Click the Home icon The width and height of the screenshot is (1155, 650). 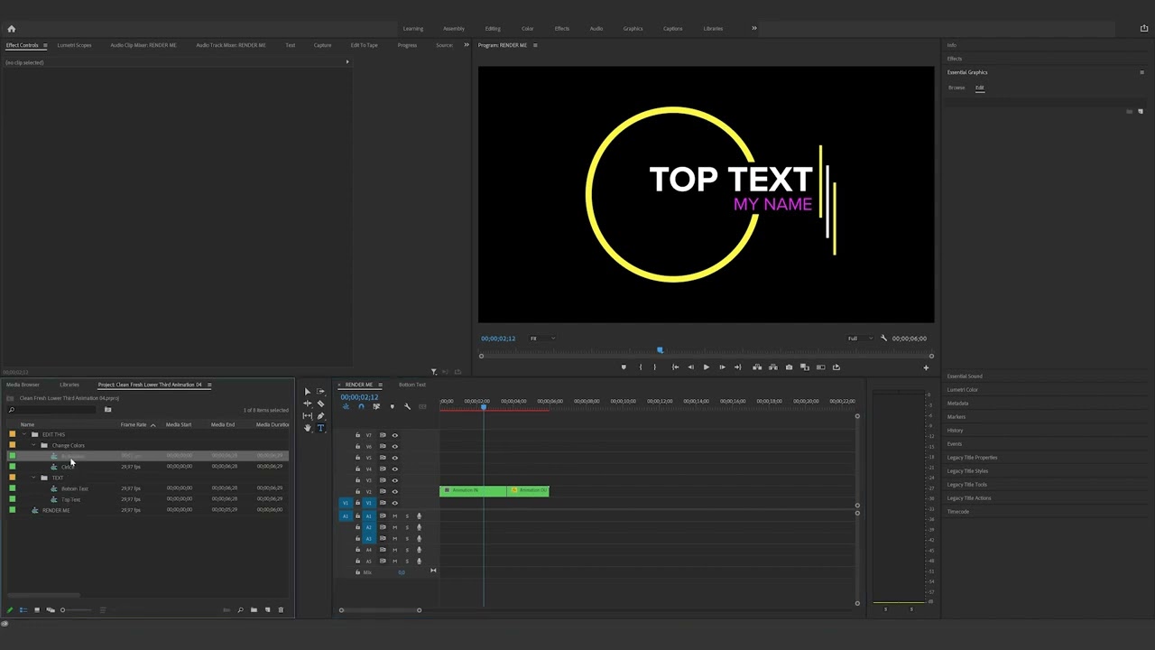(x=12, y=29)
